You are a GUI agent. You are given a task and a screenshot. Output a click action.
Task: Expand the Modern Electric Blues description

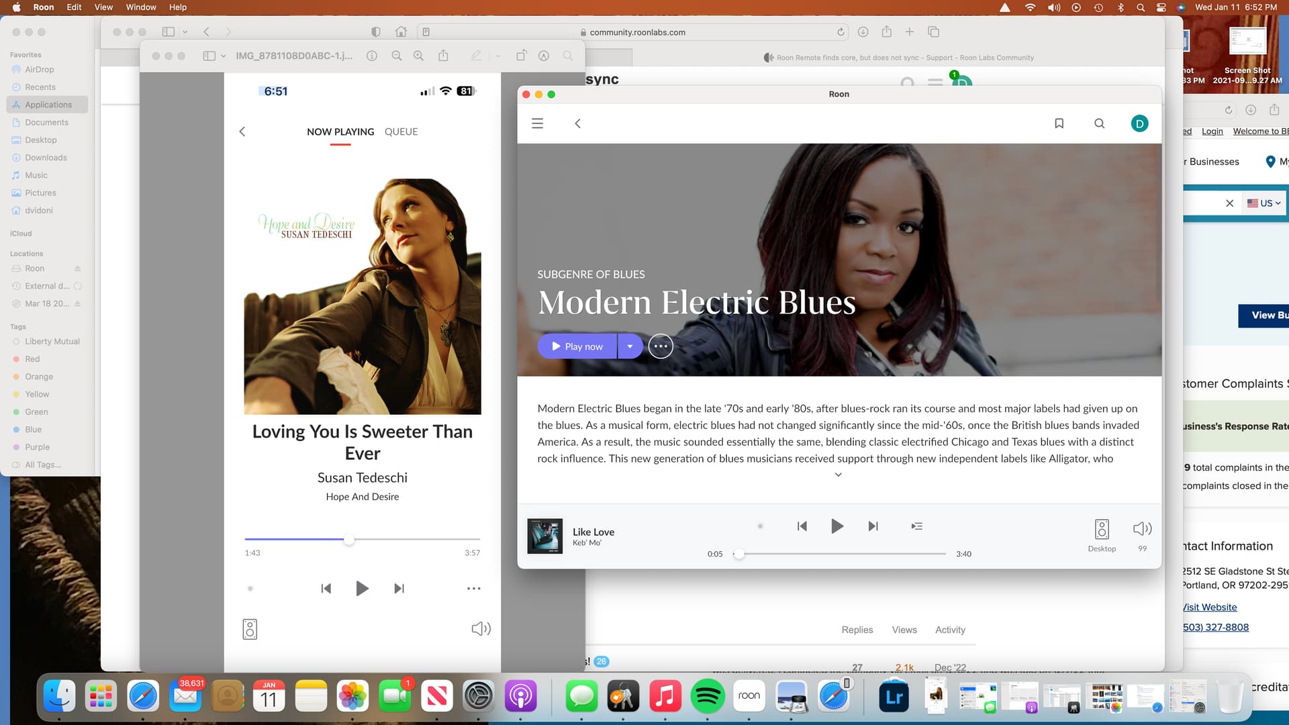click(x=838, y=475)
